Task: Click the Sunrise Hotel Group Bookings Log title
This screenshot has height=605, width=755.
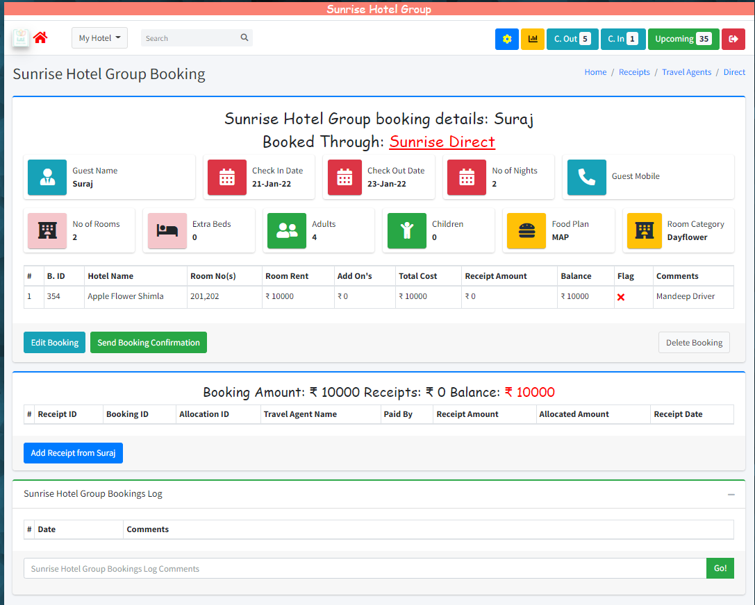Action: pyautogui.click(x=93, y=494)
